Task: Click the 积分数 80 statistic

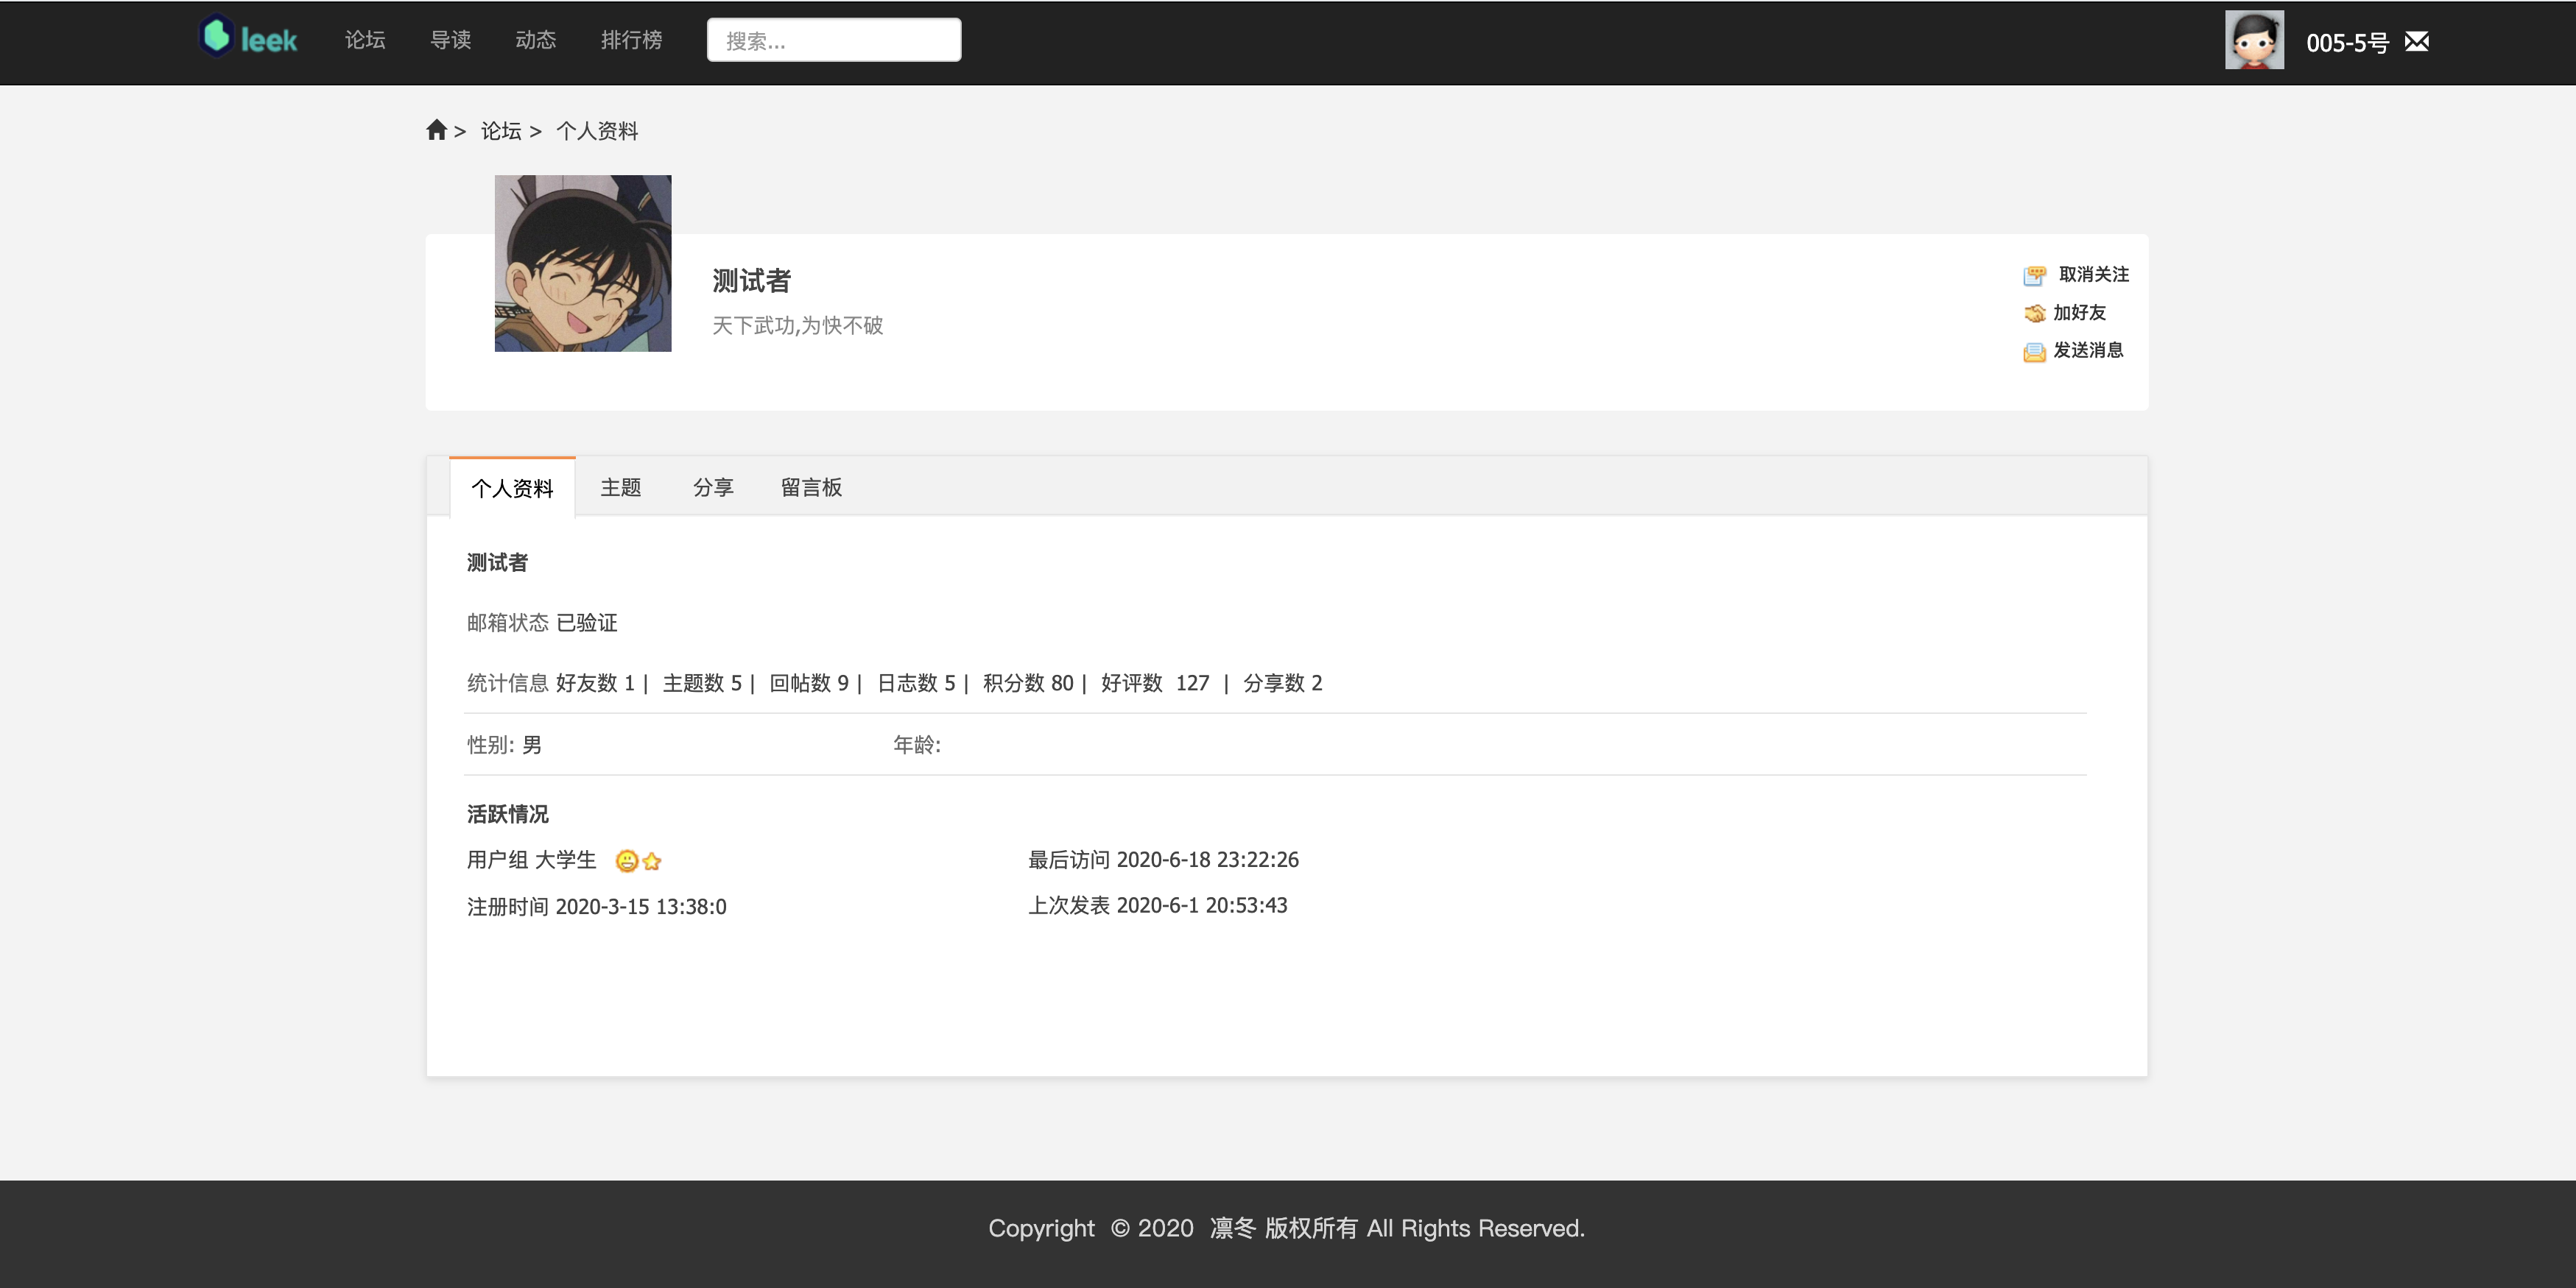Action: [x=1028, y=684]
